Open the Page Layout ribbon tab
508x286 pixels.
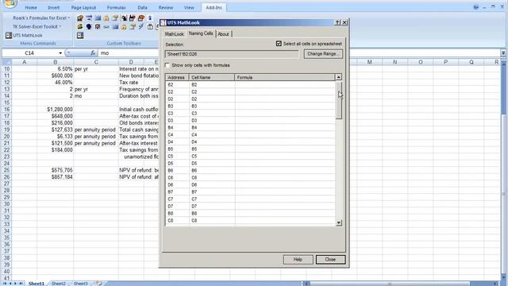(x=83, y=7)
